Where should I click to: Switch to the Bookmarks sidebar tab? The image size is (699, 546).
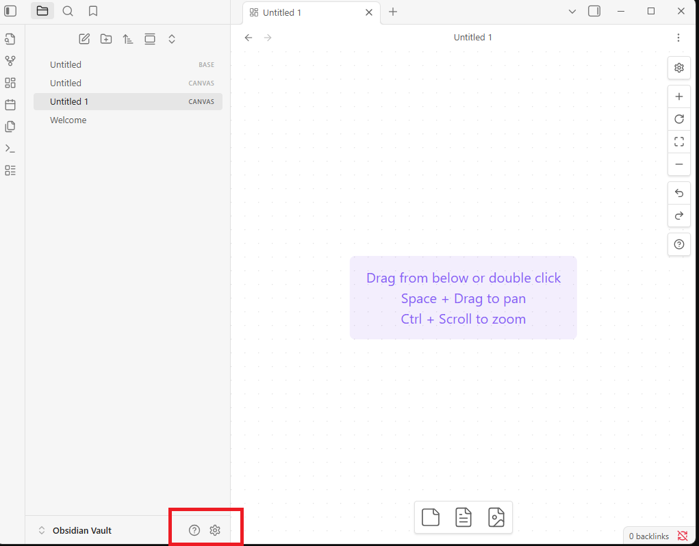pyautogui.click(x=93, y=11)
